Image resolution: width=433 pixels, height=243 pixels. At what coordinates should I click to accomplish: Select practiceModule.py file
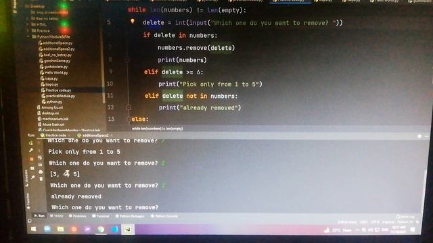58,96
